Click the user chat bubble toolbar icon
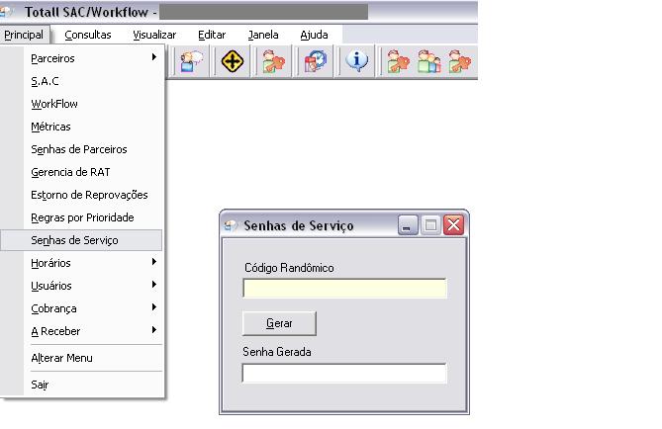Image resolution: width=662 pixels, height=429 pixels. [188, 61]
